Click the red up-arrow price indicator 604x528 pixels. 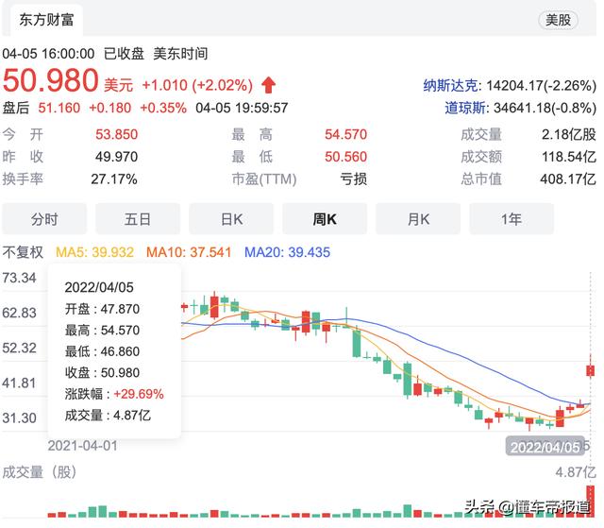[x=268, y=84]
